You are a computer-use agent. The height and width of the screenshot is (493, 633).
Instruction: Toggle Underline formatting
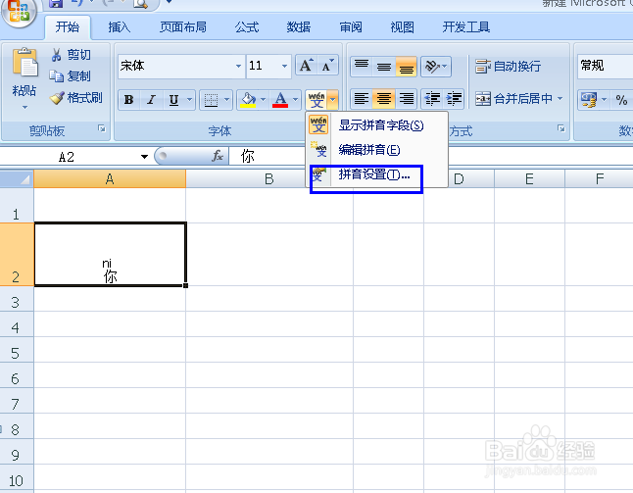173,100
